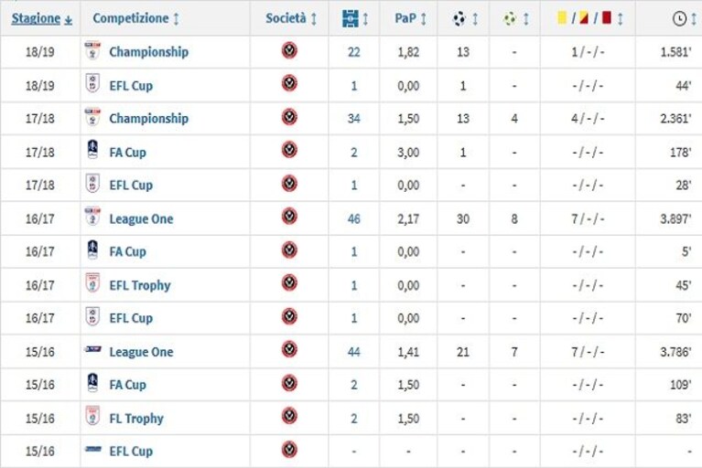Image resolution: width=702 pixels, height=468 pixels.
Task: Open 34 appearances link in 17/18 Championship
Action: (353, 119)
